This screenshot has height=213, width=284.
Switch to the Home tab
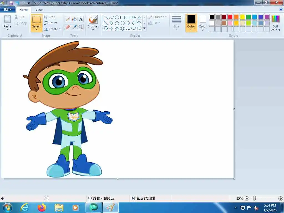(x=24, y=10)
